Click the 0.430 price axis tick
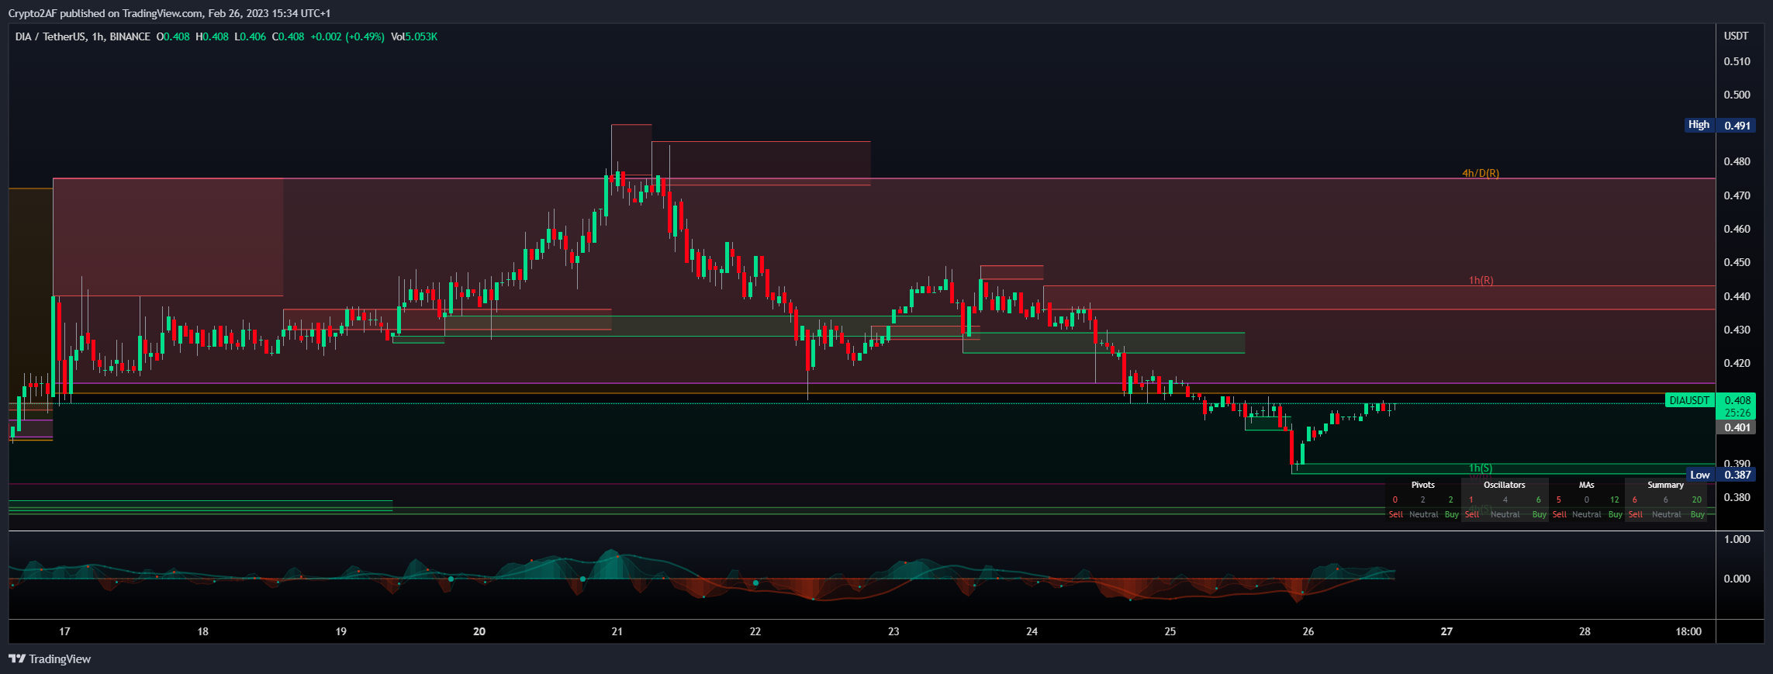Viewport: 1773px width, 674px height. click(1737, 330)
